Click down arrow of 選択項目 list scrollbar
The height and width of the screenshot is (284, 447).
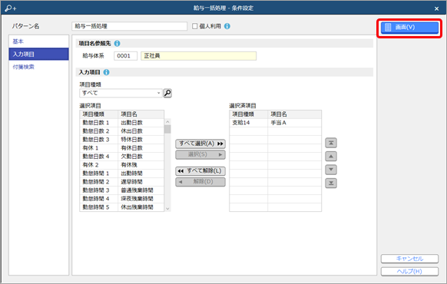[167, 209]
